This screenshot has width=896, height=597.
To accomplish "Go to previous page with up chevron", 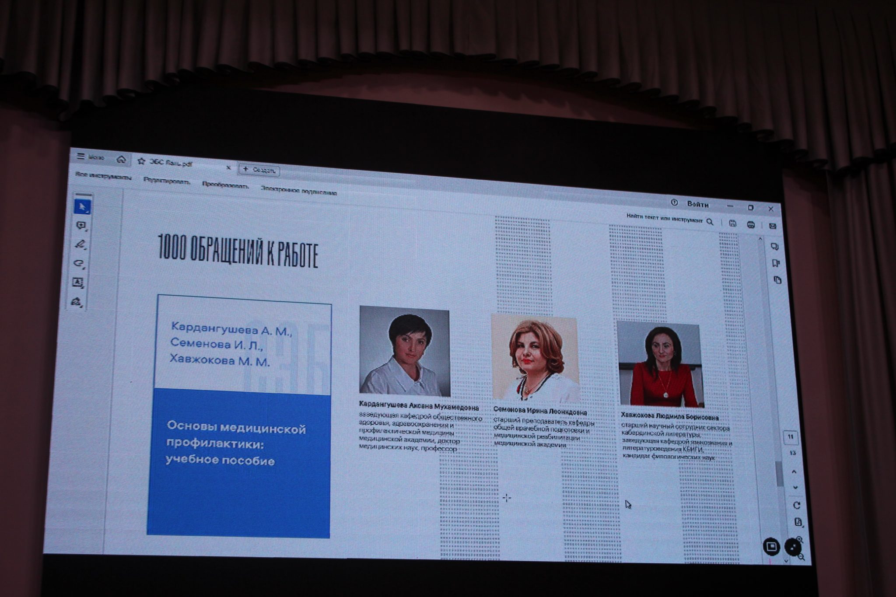I will click(x=794, y=472).
